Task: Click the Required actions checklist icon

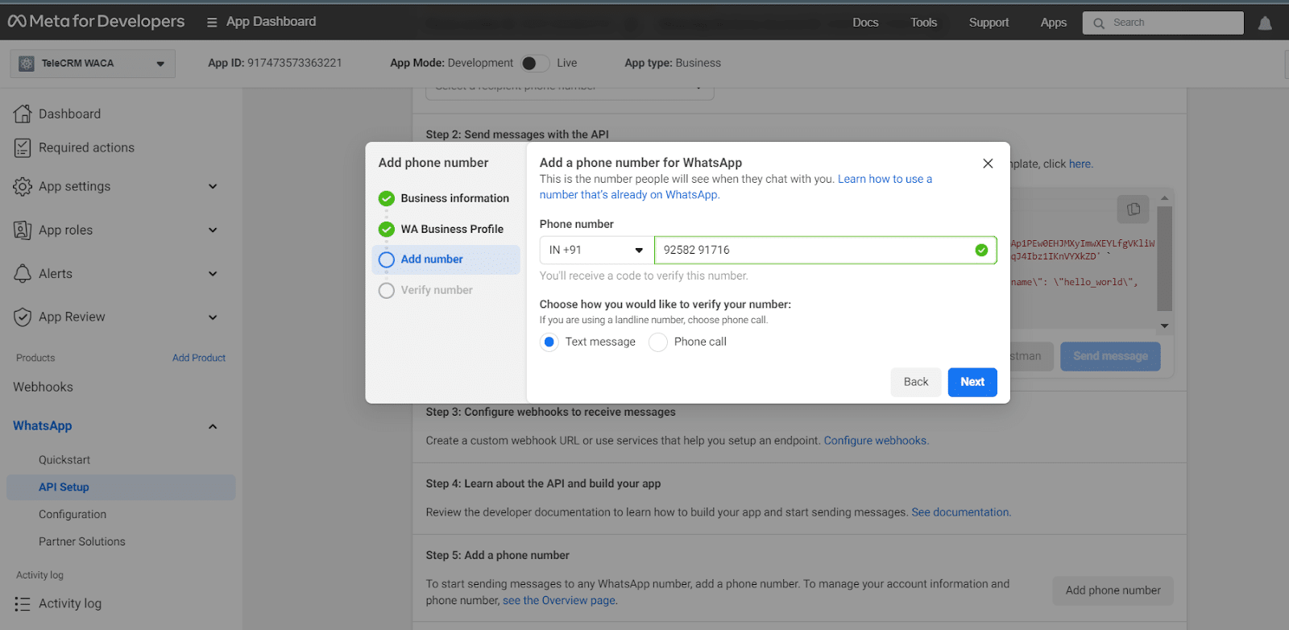Action: pyautogui.click(x=23, y=147)
